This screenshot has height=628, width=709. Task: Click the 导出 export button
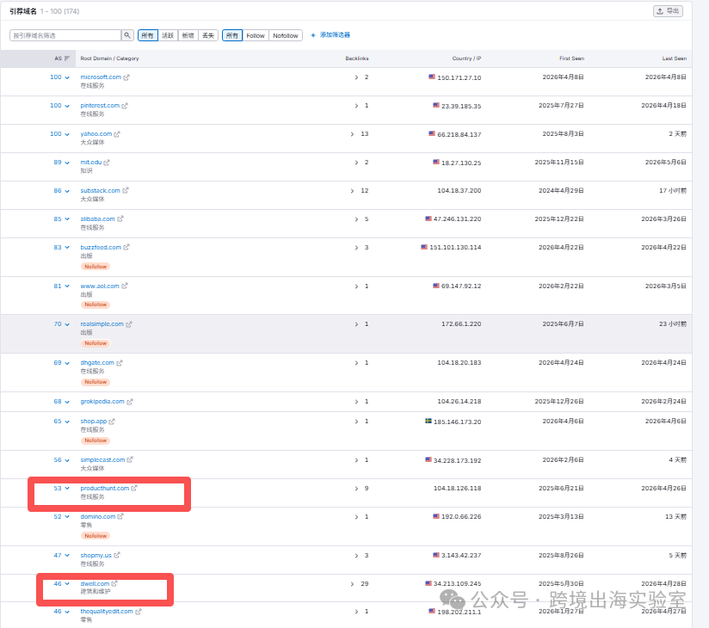click(x=668, y=11)
